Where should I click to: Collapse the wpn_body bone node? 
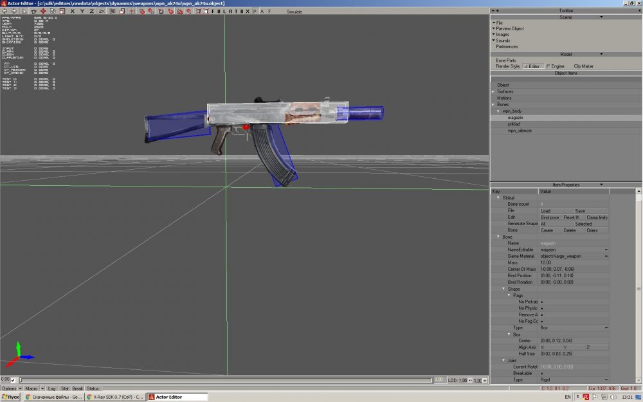pos(498,111)
